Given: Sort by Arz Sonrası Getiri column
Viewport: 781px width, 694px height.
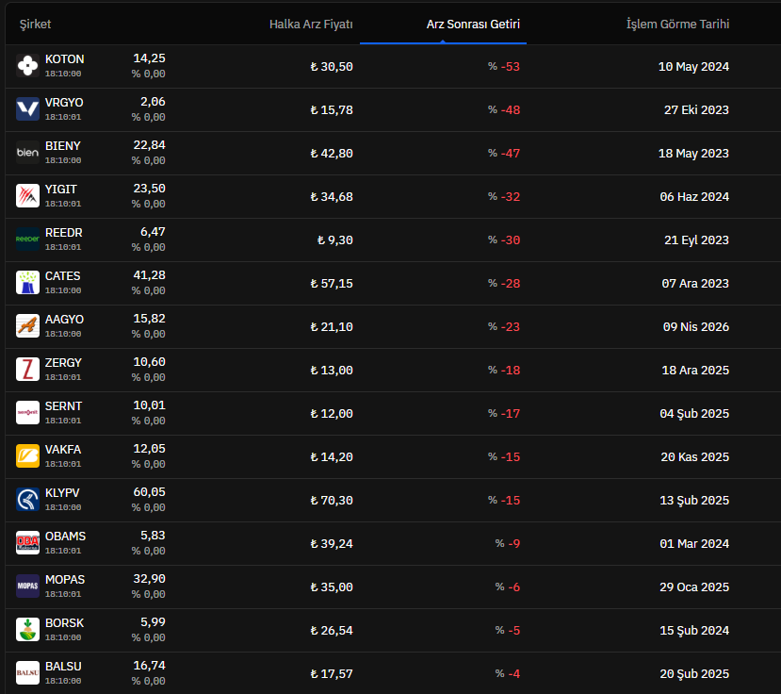Looking at the screenshot, I should point(473,24).
